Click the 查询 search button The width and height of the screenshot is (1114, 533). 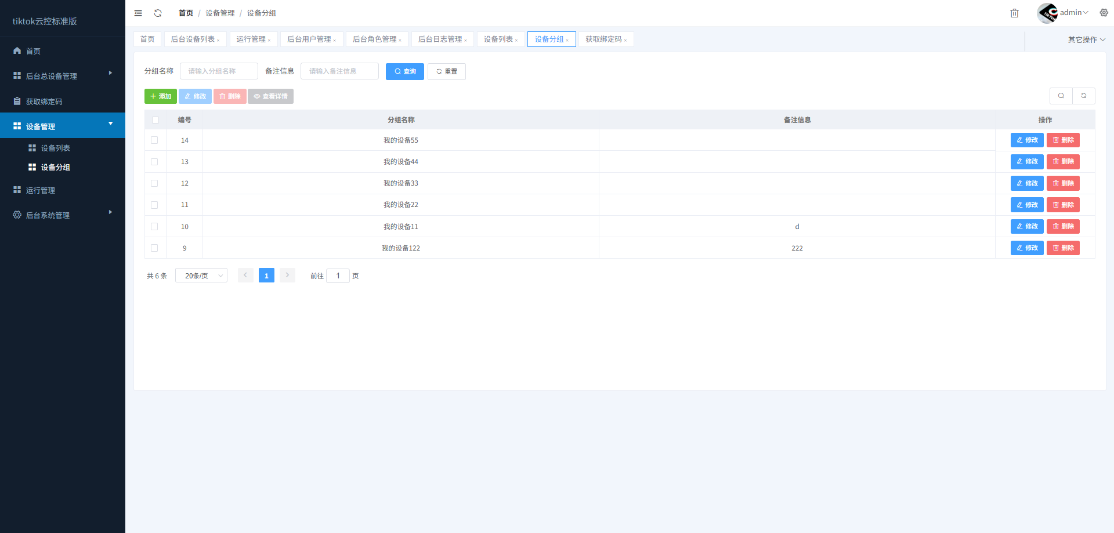coord(404,71)
